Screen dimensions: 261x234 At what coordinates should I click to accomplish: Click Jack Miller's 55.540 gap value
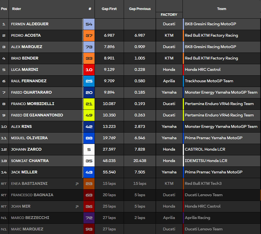109,172
